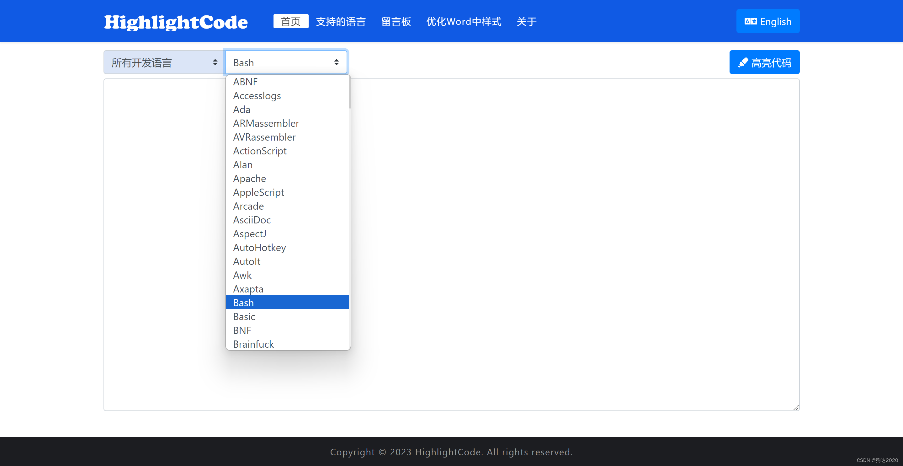The height and width of the screenshot is (466, 903).
Task: Select AppleScript from the language list
Action: tap(258, 192)
